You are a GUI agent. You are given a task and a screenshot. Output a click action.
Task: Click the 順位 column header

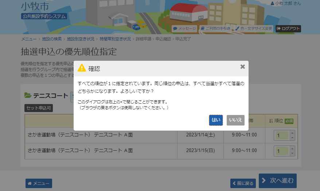tap(281, 121)
